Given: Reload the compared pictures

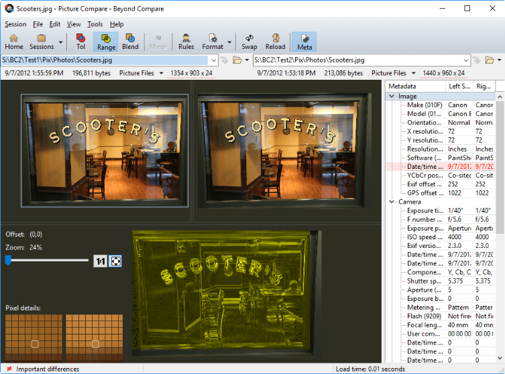Looking at the screenshot, I should coord(275,42).
